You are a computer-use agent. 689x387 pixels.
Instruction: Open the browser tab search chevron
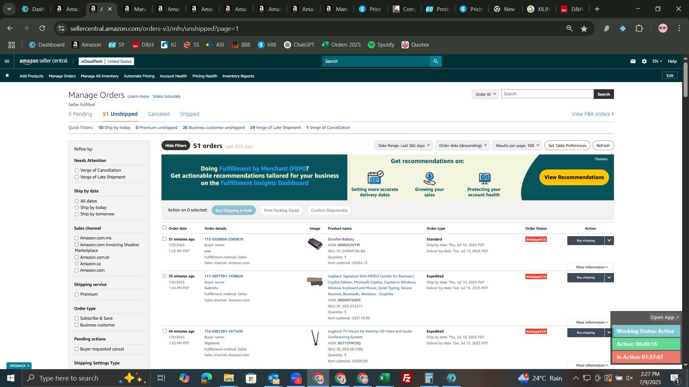pos(9,9)
